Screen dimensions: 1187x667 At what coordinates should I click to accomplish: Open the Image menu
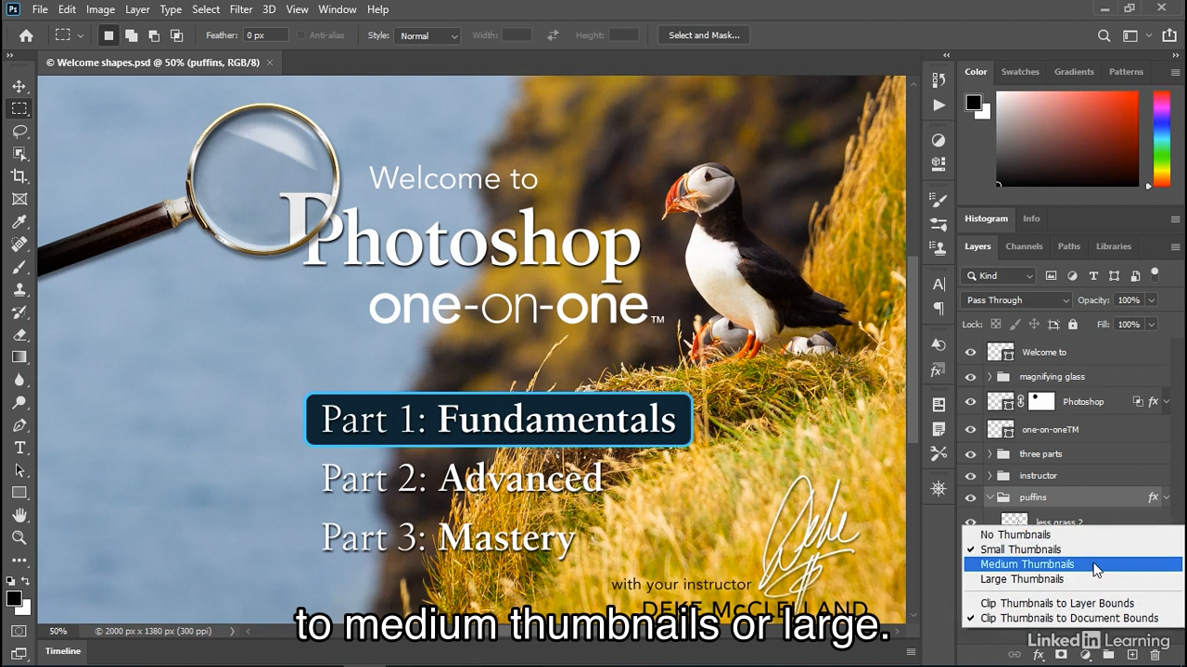[x=100, y=9]
